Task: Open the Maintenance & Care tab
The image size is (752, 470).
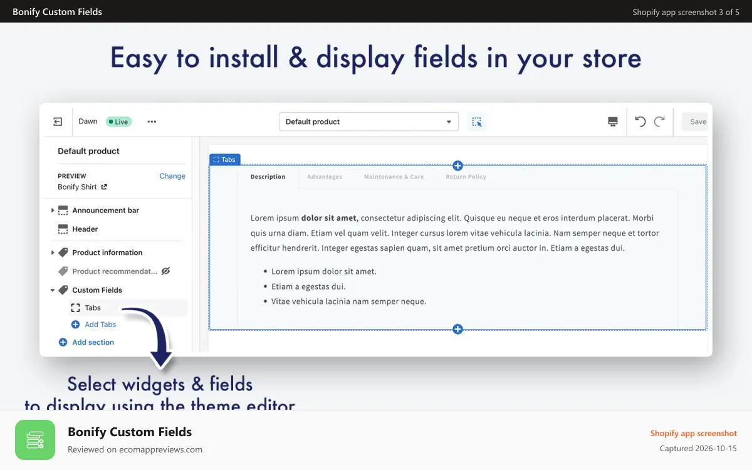Action: (394, 177)
